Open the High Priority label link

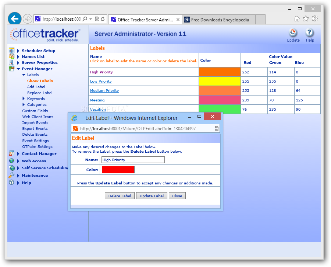[102, 72]
